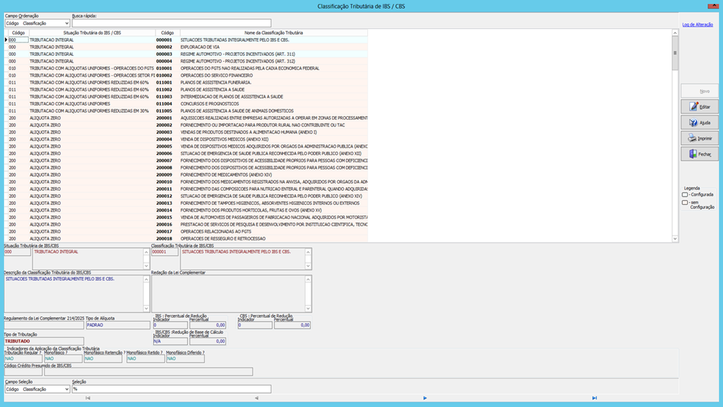
Task: Select row 200004 Venda de Dispositivos Medicos
Action: tap(224, 139)
